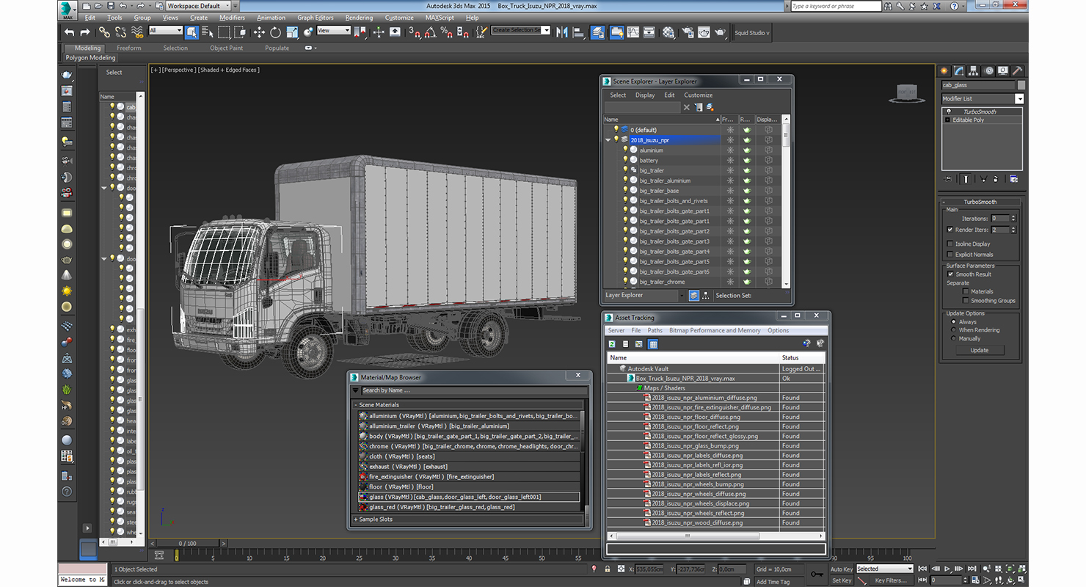Switch to the Freeform ribbon tab

(129, 48)
